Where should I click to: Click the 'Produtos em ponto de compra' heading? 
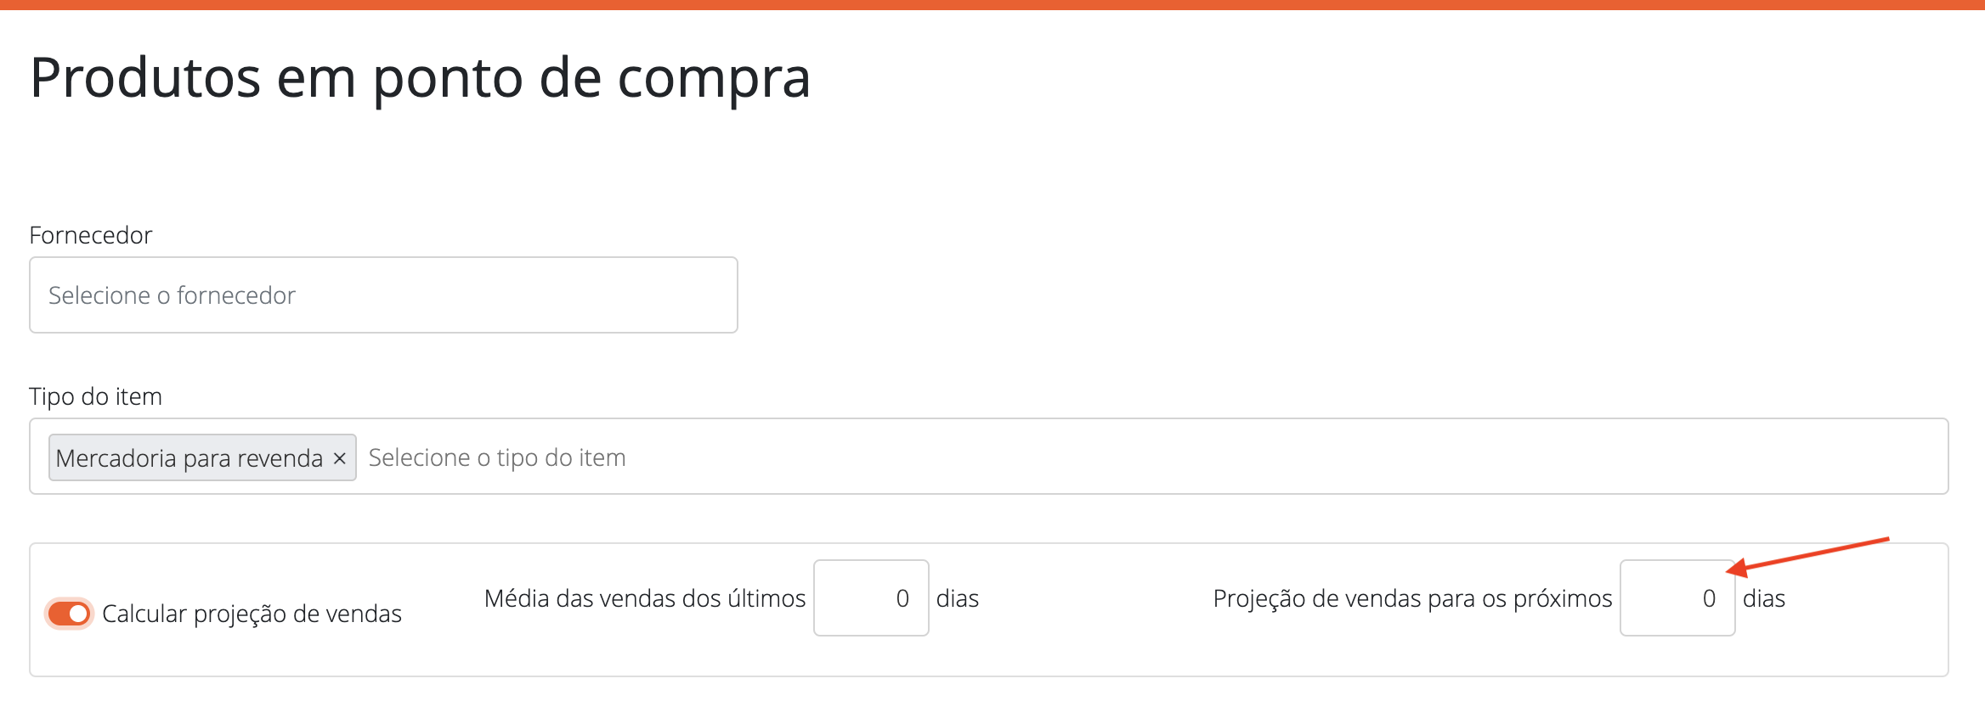pyautogui.click(x=421, y=79)
